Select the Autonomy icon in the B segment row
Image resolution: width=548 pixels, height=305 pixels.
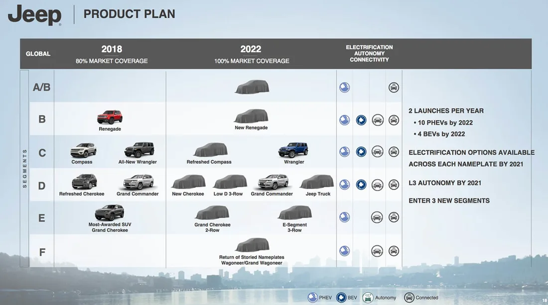378,120
